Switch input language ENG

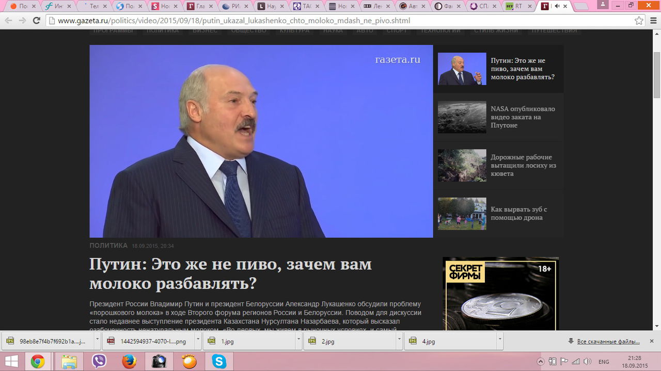[604, 362]
